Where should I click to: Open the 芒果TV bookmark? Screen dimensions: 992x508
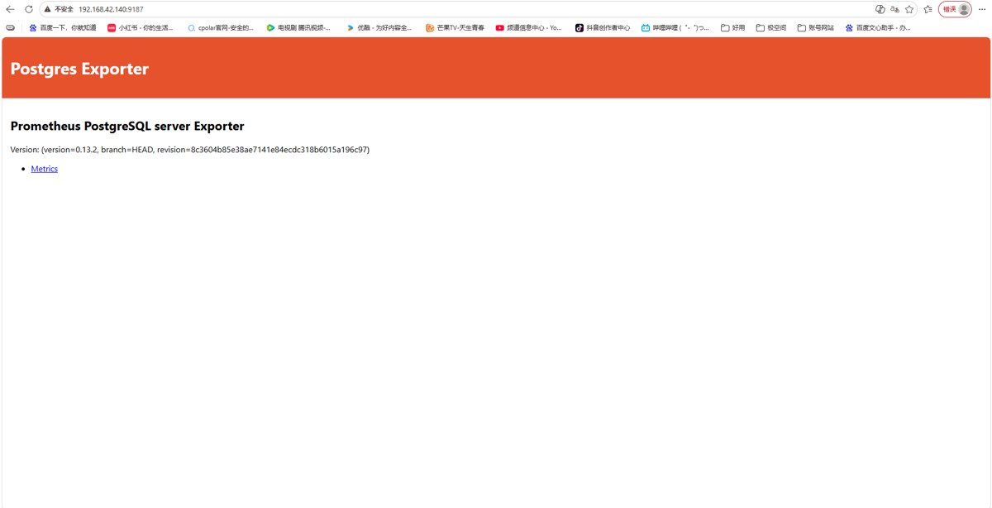tap(455, 27)
